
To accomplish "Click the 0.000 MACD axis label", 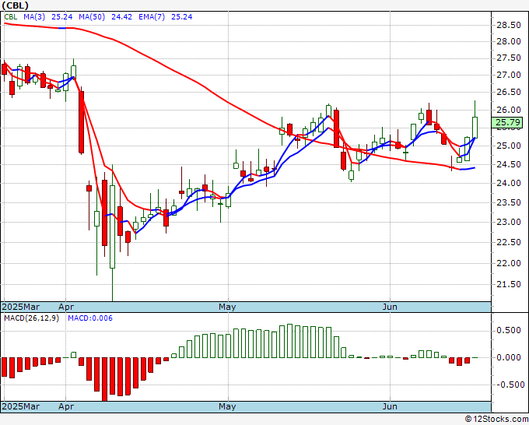I will (x=510, y=357).
